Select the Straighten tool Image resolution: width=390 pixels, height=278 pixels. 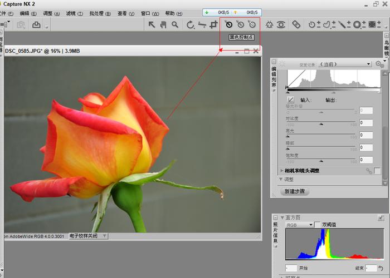point(202,24)
